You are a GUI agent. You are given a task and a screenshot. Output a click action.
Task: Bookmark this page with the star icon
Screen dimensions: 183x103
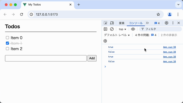158,15
